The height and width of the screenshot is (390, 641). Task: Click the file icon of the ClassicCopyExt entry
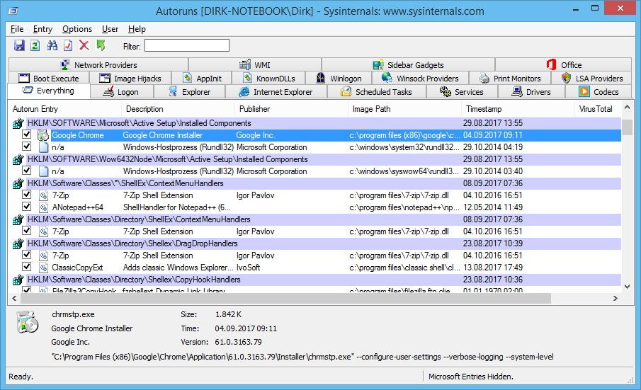(x=43, y=268)
